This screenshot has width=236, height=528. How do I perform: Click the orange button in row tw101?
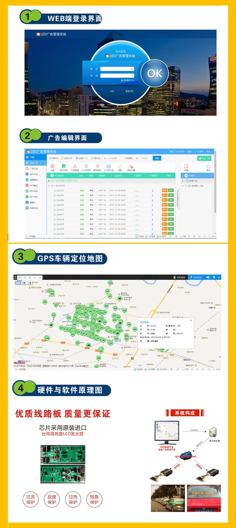(165, 191)
